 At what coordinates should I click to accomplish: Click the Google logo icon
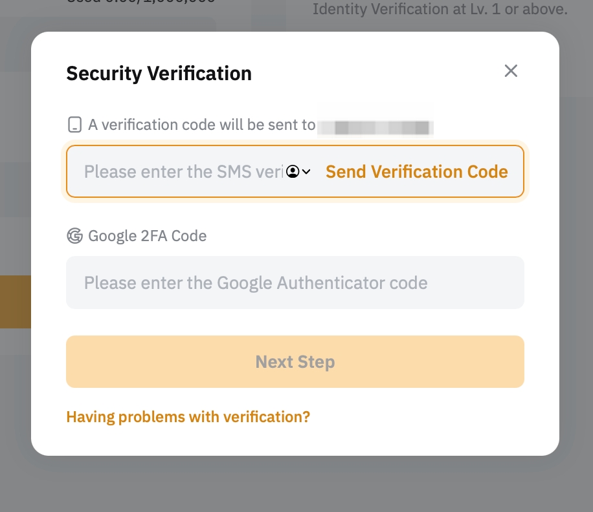point(75,236)
